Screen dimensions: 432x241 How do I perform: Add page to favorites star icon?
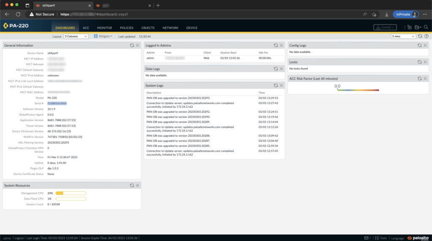tap(374, 14)
